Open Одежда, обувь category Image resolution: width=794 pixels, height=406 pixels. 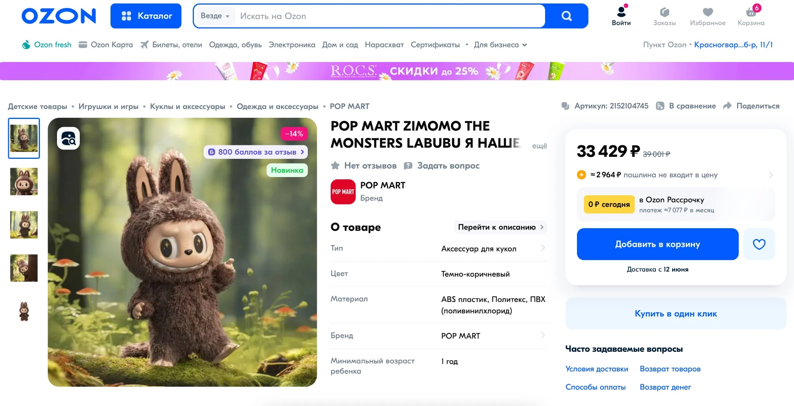[x=235, y=45]
